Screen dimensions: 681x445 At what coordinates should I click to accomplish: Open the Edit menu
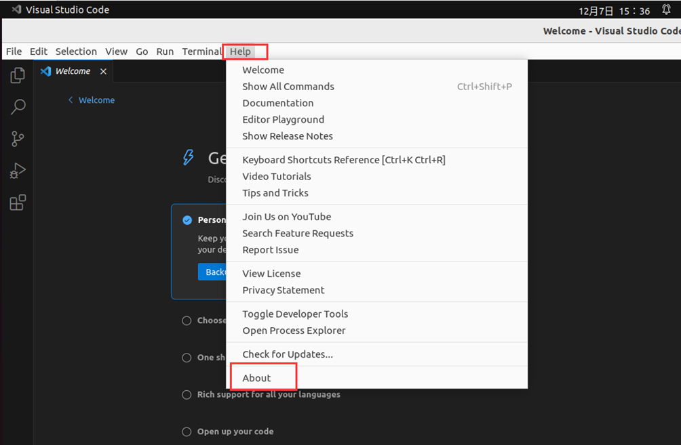click(38, 51)
